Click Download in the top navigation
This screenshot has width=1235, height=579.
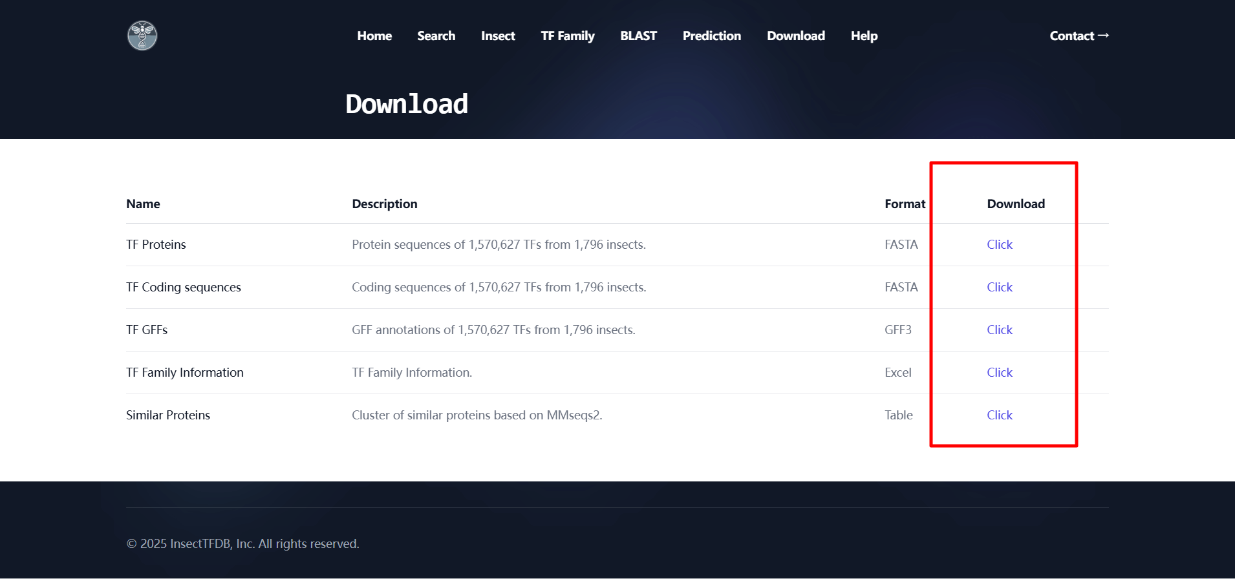pos(795,36)
